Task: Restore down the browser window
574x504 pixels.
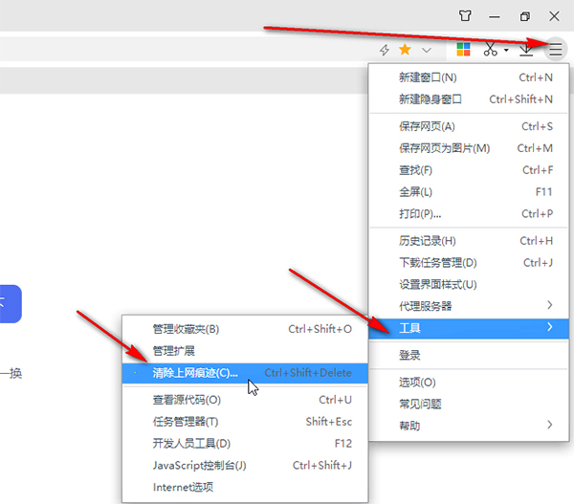Action: pos(524,16)
